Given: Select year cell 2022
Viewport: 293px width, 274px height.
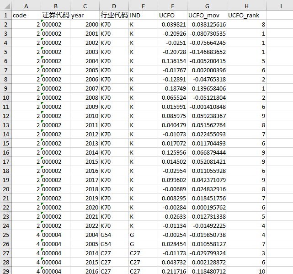Looking at the screenshot, I should point(85,226).
